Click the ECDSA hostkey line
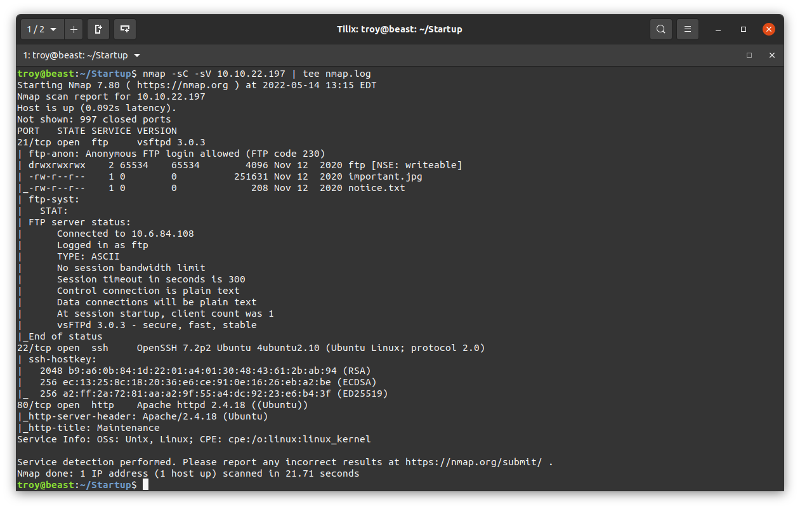800x509 pixels. coord(197,382)
